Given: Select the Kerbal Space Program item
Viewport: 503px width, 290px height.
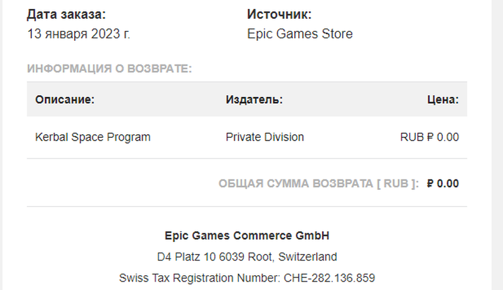Looking at the screenshot, I should point(93,137).
